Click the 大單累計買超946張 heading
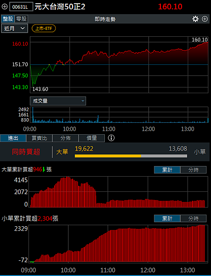211x276 pixels. coord(27,169)
